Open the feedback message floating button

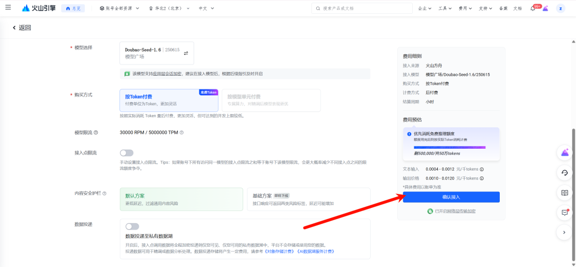point(565,212)
